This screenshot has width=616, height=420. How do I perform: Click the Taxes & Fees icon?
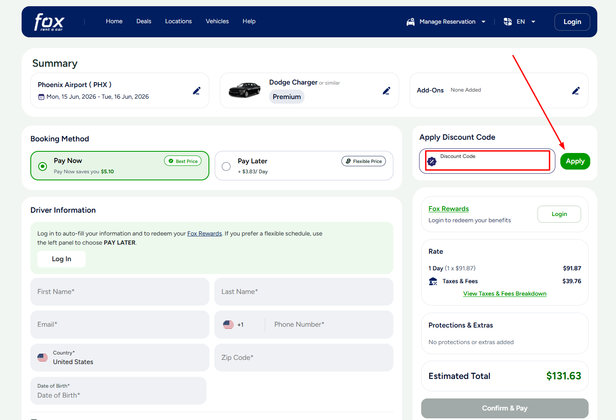click(433, 282)
